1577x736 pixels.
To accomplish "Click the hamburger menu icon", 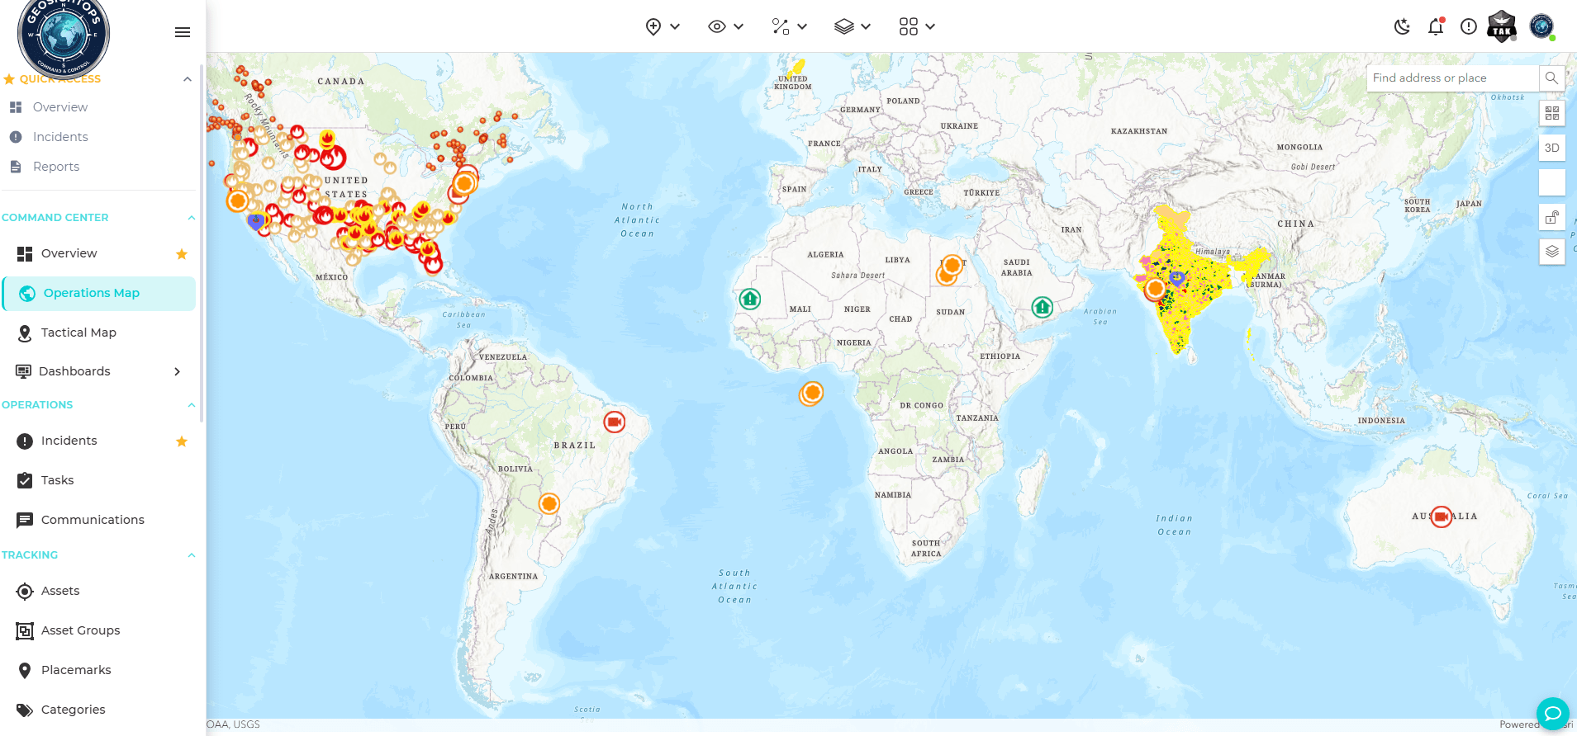I will point(183,32).
